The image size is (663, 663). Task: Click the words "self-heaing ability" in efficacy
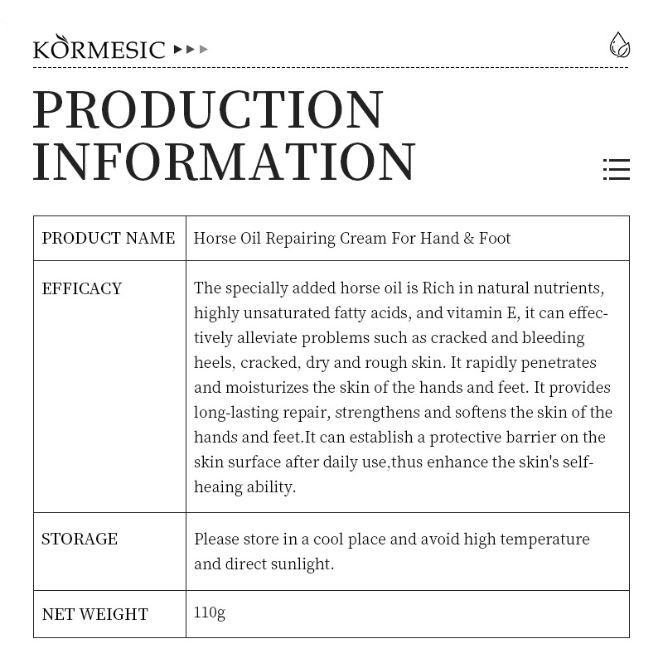point(245,486)
